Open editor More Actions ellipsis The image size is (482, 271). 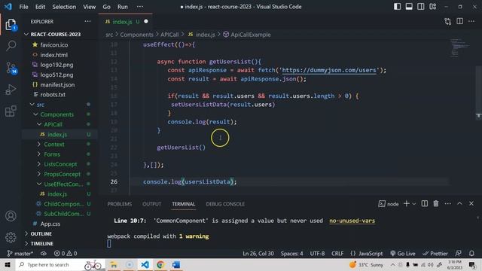(471, 21)
